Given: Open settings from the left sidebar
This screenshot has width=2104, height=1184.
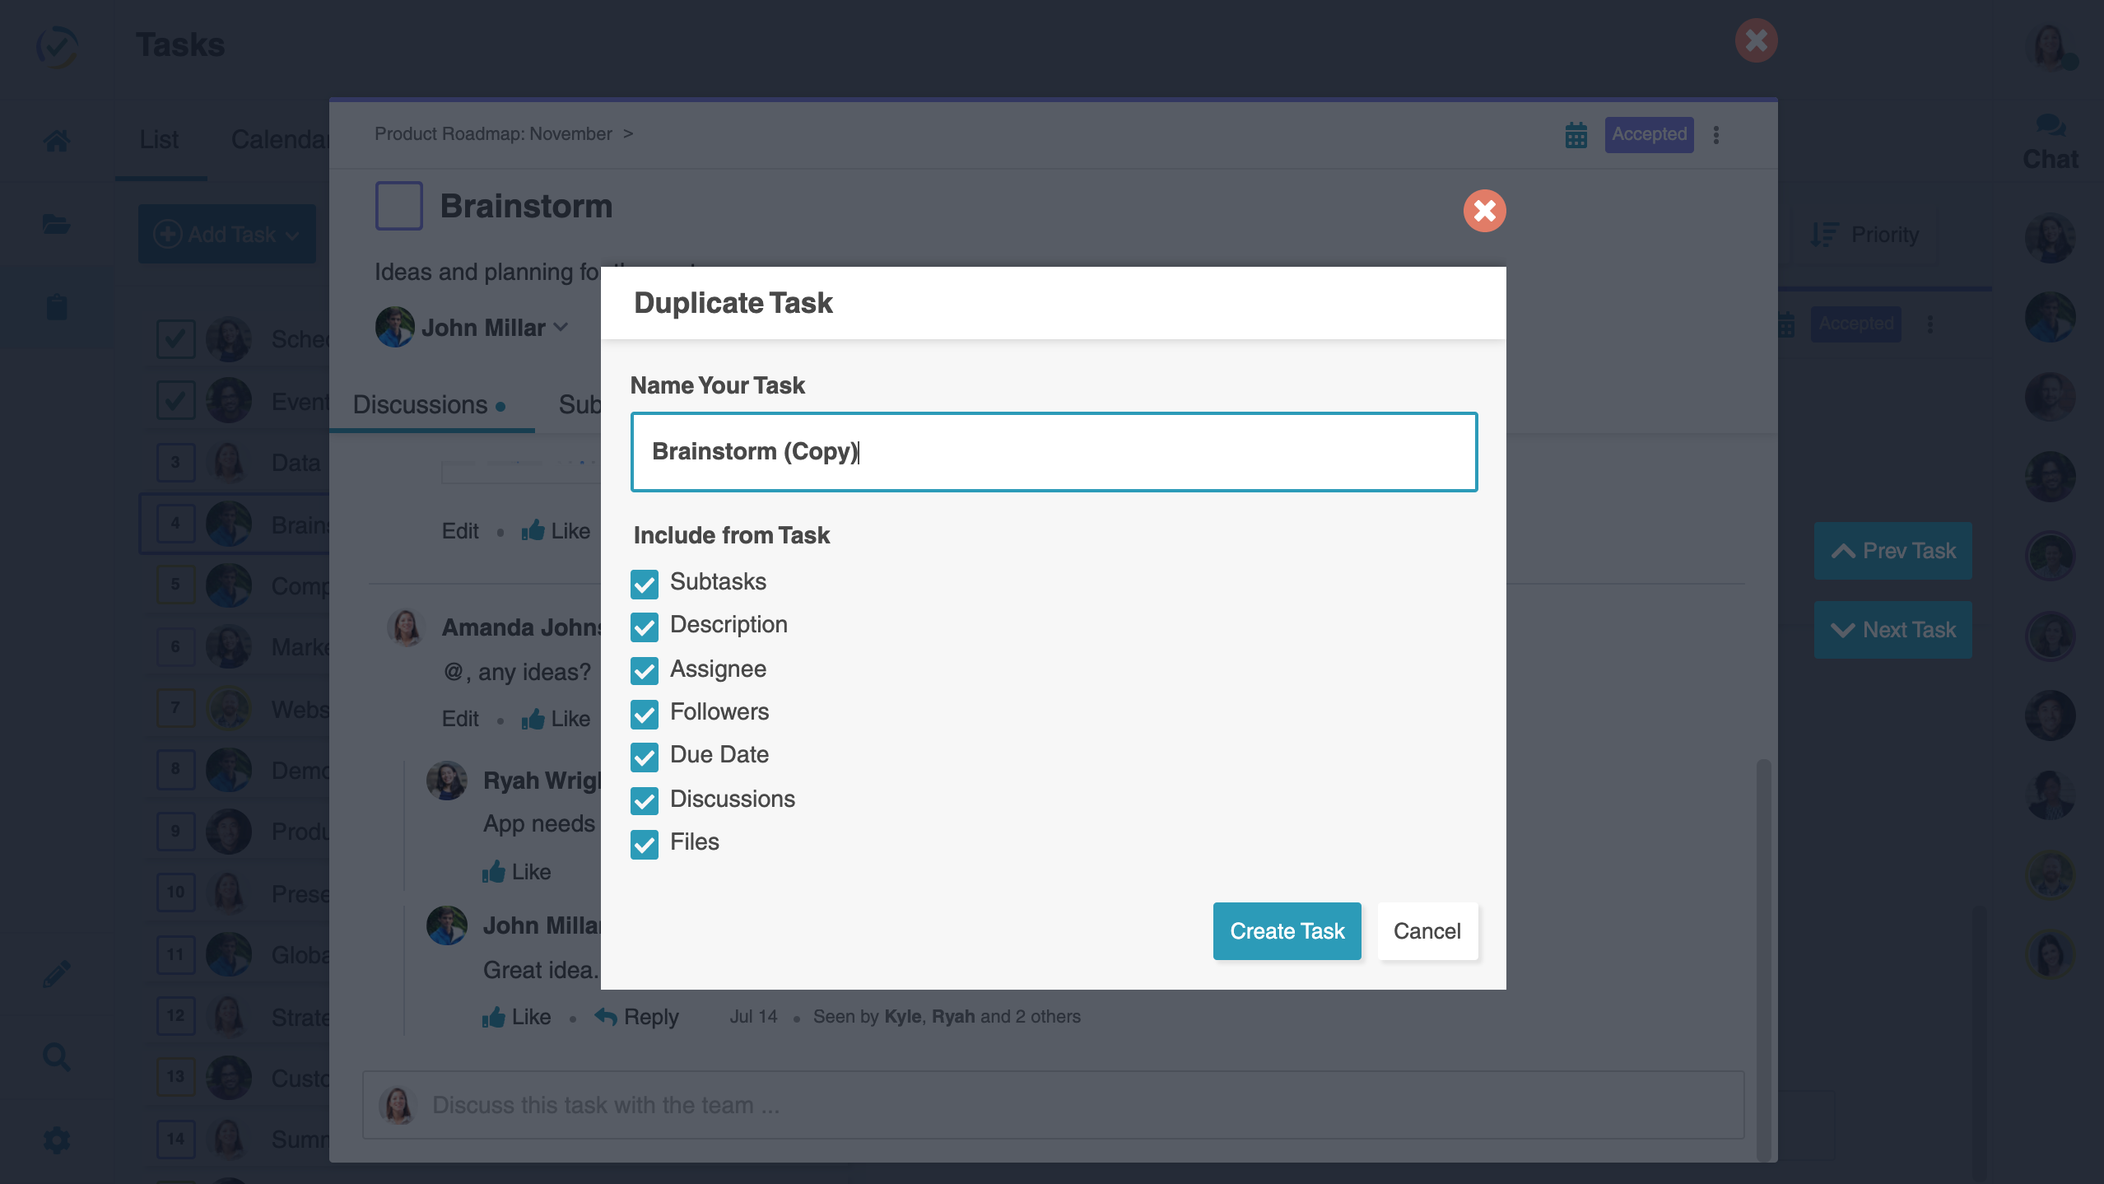Looking at the screenshot, I should [x=56, y=1140].
